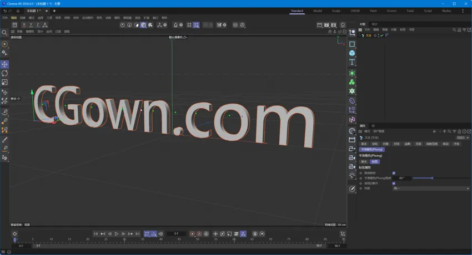
Task: Switch to the UVEdit layout tab
Action: click(355, 11)
